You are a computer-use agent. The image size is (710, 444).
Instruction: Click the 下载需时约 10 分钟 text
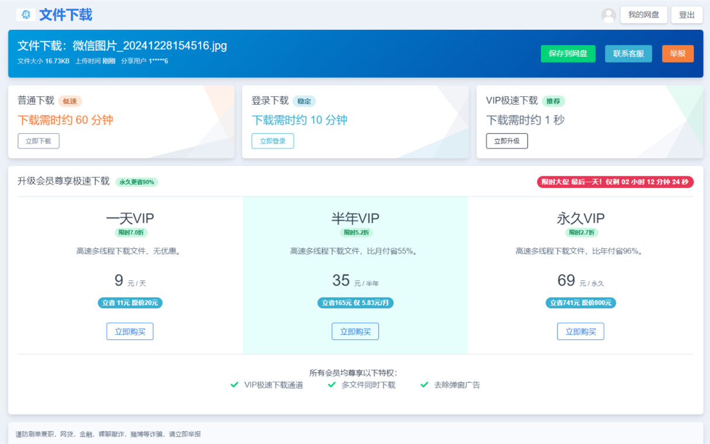pyautogui.click(x=299, y=120)
